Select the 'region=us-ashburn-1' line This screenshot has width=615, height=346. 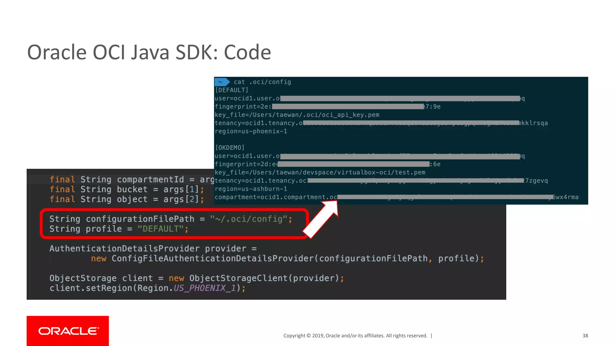point(251,189)
